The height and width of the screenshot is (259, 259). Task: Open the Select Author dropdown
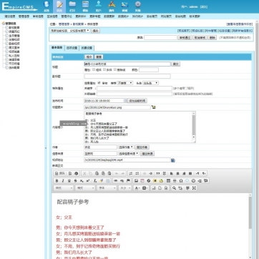[x=126, y=147]
